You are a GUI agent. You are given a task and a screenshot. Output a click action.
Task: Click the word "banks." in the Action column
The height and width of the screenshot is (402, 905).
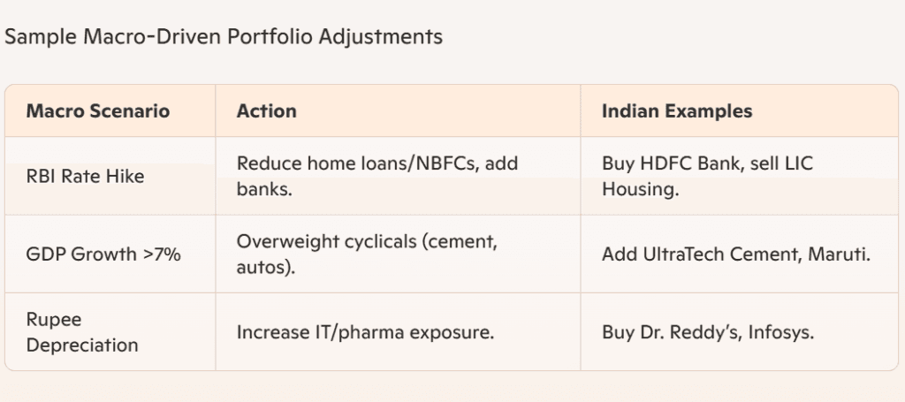pos(262,189)
